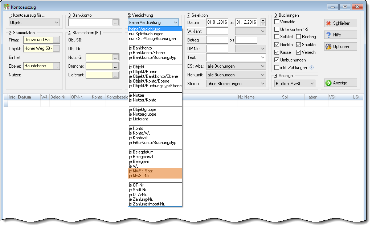The height and width of the screenshot is (228, 372).
Task: Click the Beleg-Nr. column header
Action: tap(60, 97)
